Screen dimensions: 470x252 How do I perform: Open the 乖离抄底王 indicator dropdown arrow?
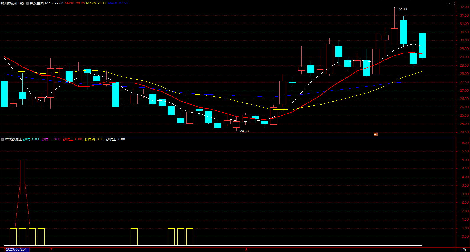[x=3, y=139]
